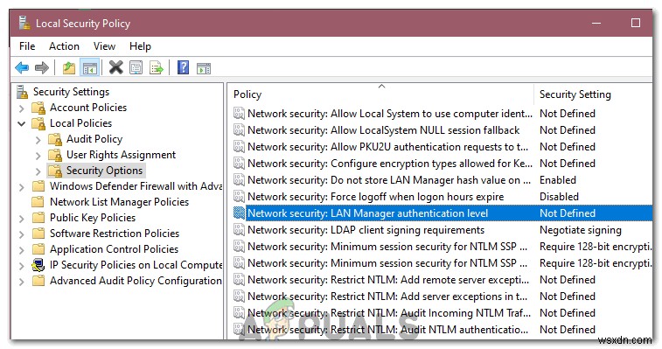662x349 pixels.
Task: Expand the Software Restriction Policies node
Action: [x=22, y=234]
